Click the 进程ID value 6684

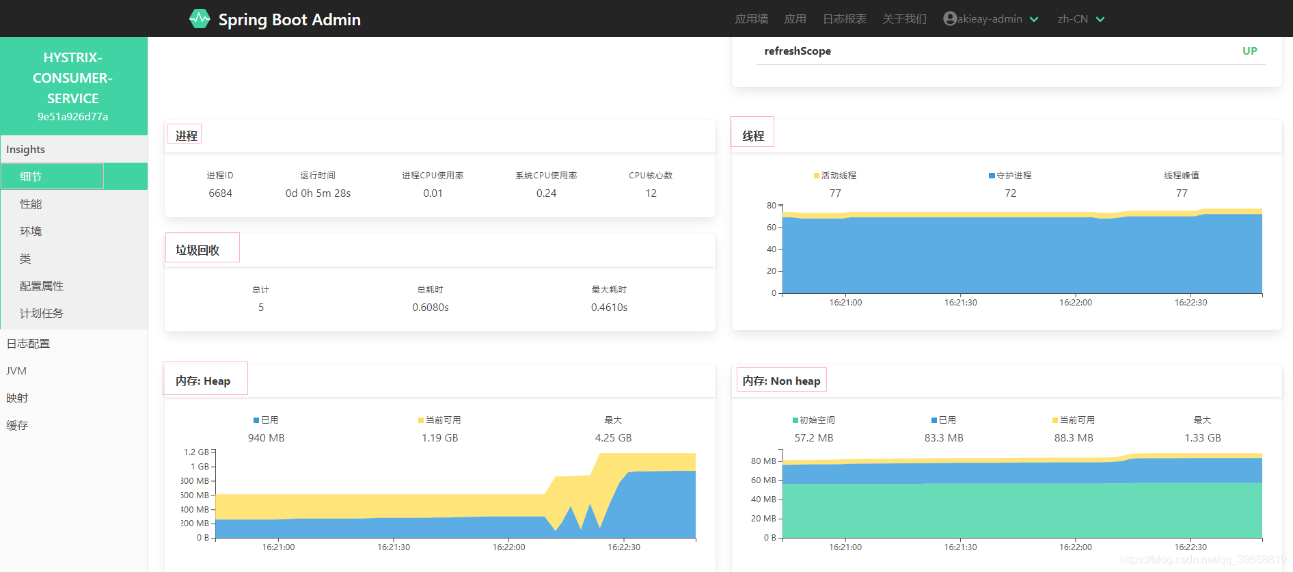[220, 193]
